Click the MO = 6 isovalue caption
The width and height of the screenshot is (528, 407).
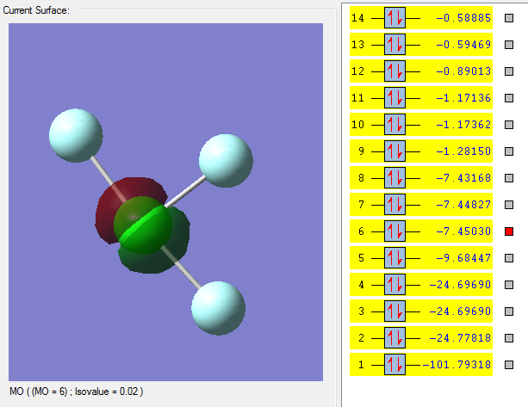(x=76, y=392)
